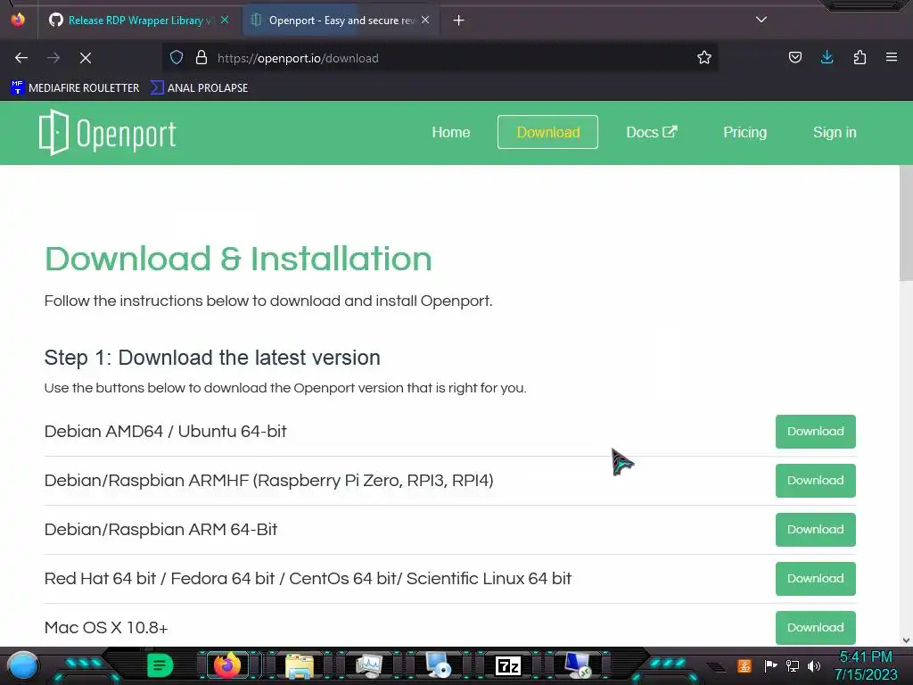Go to Home in site navigation
913x685 pixels.
click(450, 132)
